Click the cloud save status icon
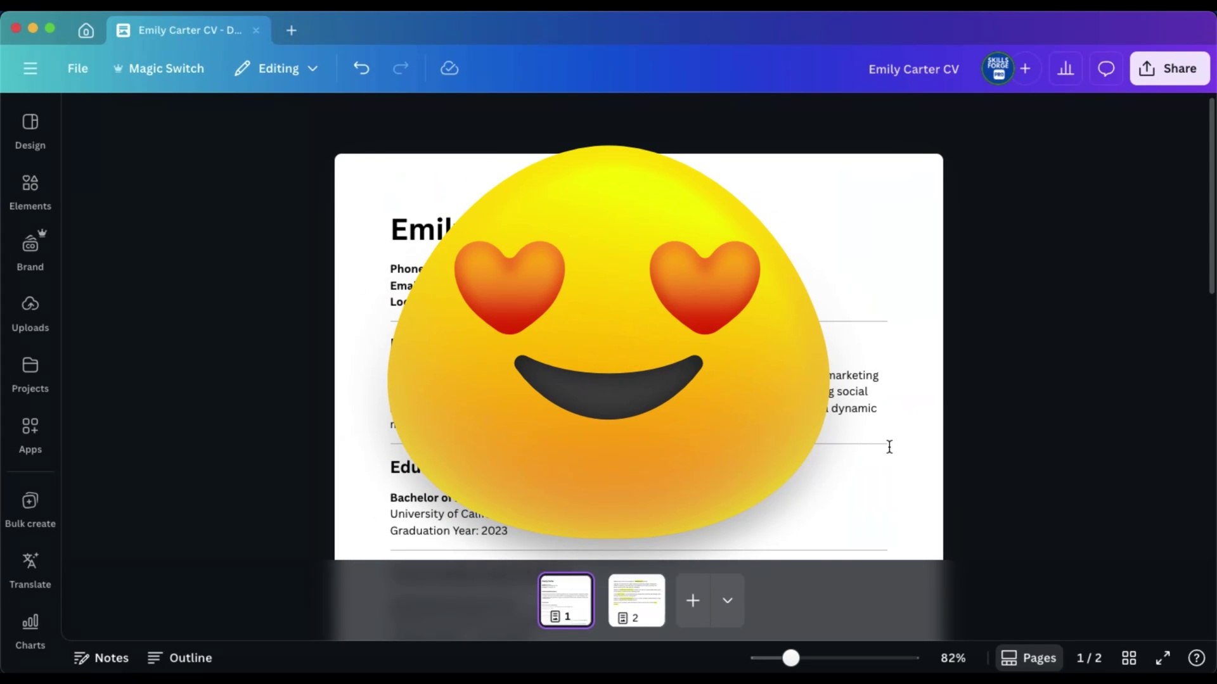This screenshot has width=1217, height=684. pos(449,68)
